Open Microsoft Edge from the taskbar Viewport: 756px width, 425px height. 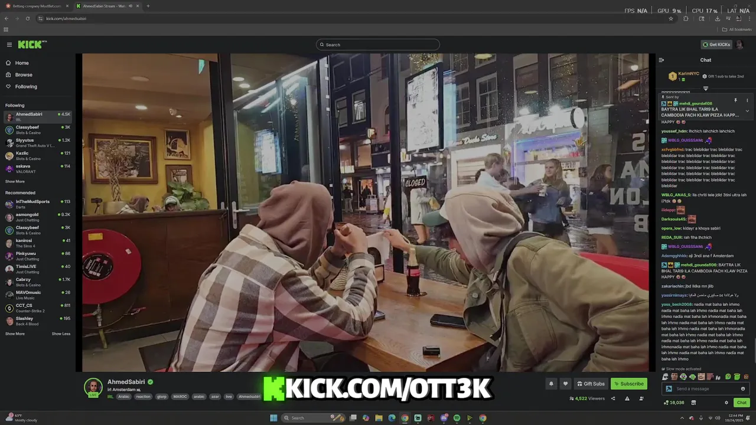(392, 418)
